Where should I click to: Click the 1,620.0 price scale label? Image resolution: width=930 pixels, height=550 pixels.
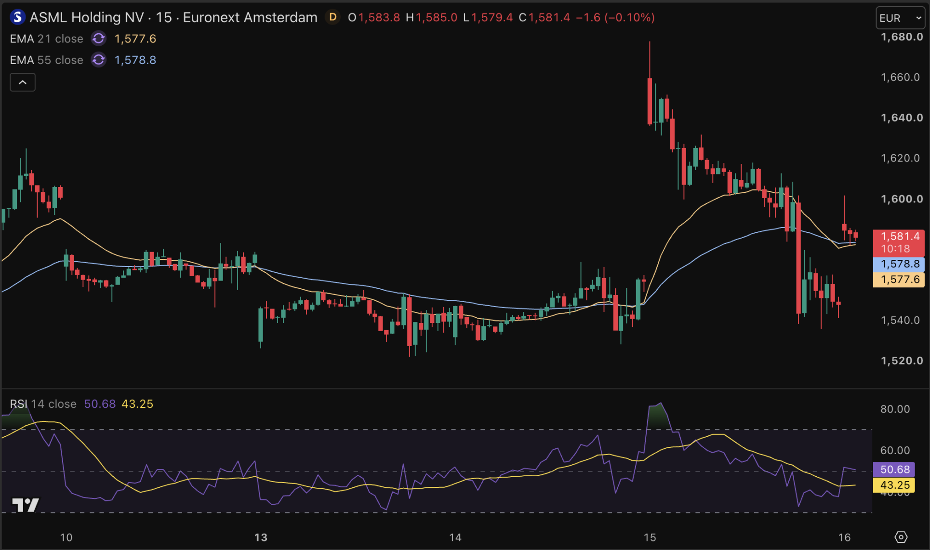click(x=900, y=158)
